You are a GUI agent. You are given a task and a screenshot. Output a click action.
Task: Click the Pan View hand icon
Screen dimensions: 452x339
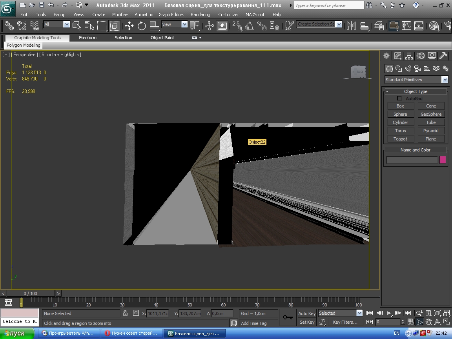pos(429,322)
